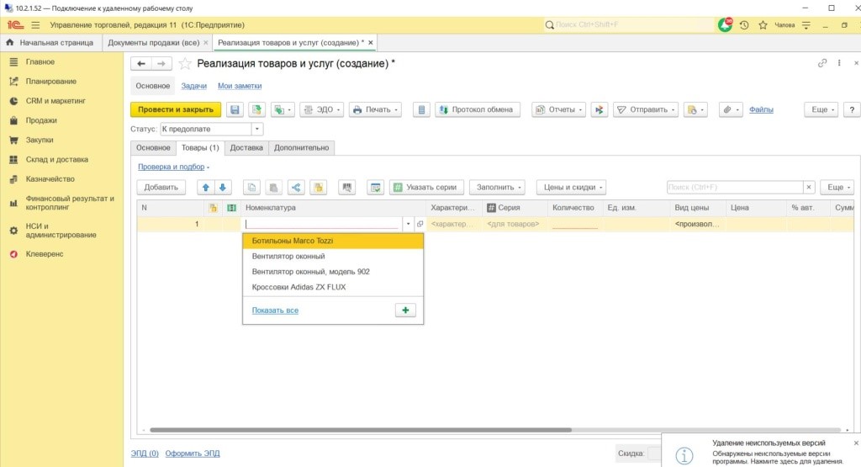861x467 pixels.
Task: Move row up with blue up arrow
Action: point(205,188)
